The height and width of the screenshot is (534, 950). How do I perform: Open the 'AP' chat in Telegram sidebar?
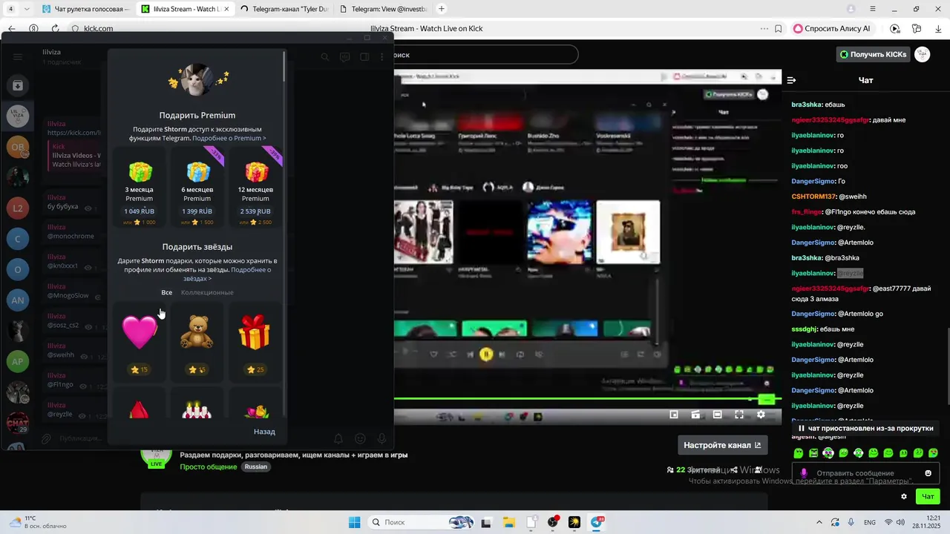click(18, 361)
